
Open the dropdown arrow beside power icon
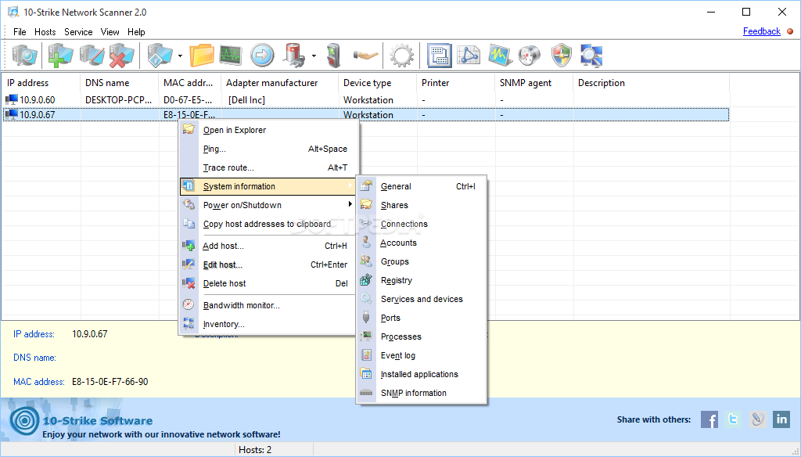pos(314,56)
